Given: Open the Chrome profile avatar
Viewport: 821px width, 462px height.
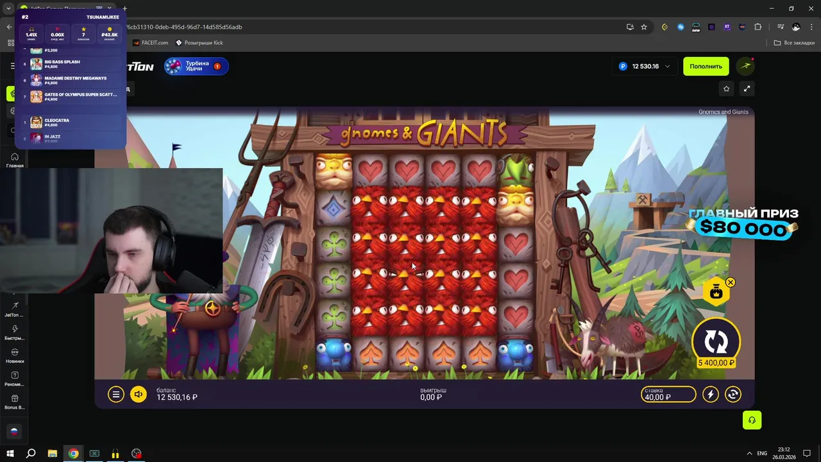Looking at the screenshot, I should point(796,27).
